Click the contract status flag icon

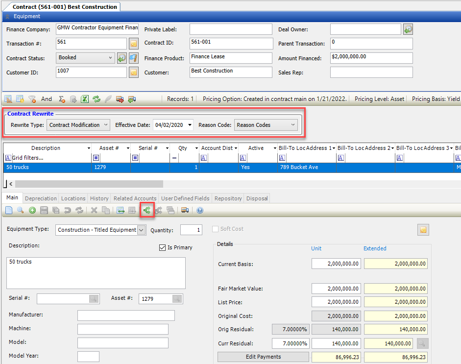(x=134, y=58)
